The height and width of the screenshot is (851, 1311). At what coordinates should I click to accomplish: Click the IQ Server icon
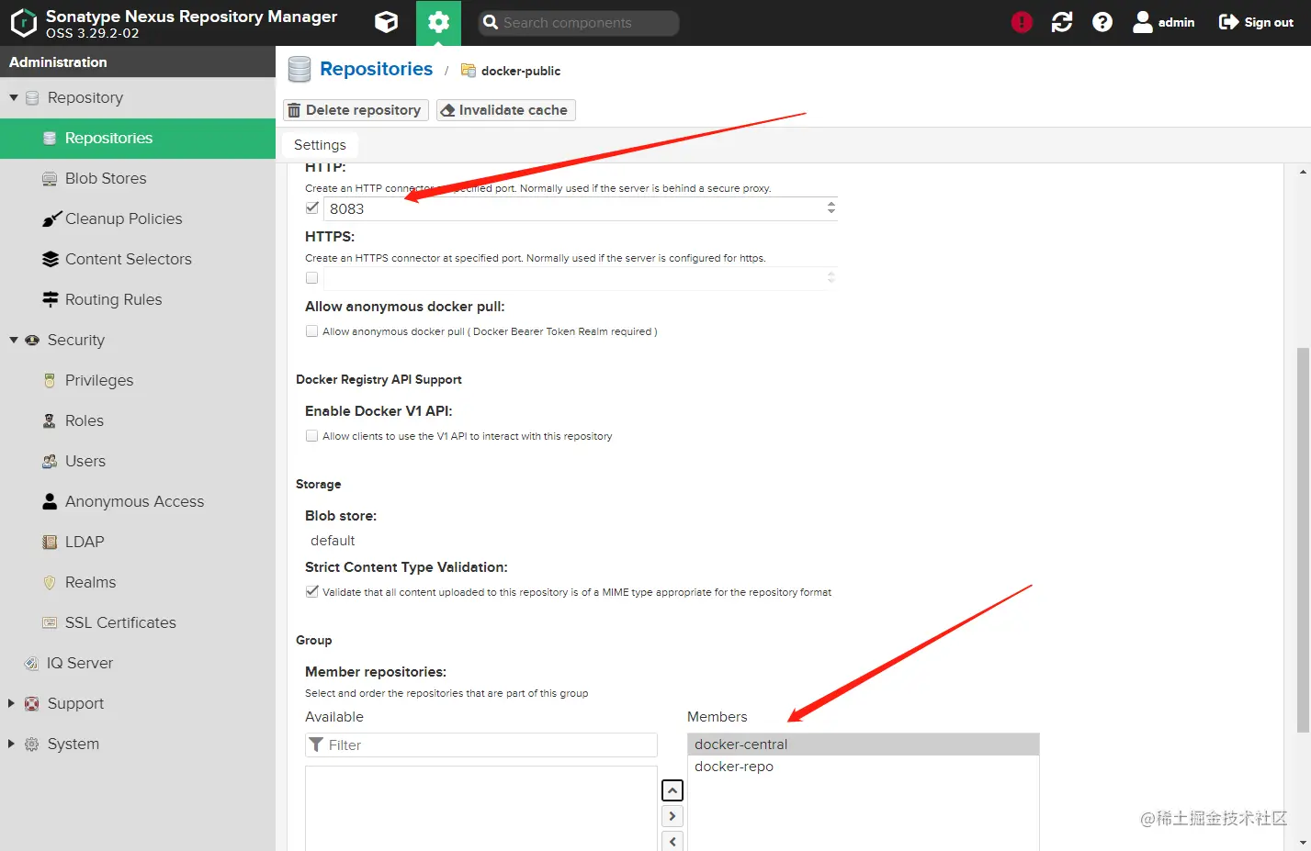[x=31, y=663]
